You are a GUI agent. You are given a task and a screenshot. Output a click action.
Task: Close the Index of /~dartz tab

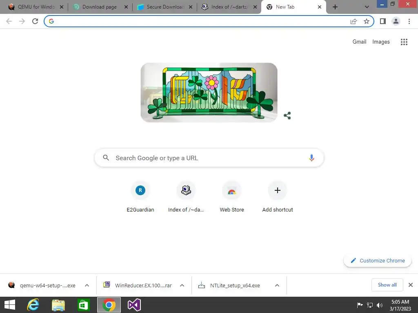coord(255,7)
